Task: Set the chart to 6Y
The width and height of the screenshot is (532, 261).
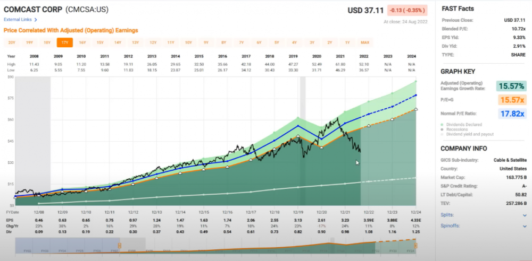Action: 259,42
